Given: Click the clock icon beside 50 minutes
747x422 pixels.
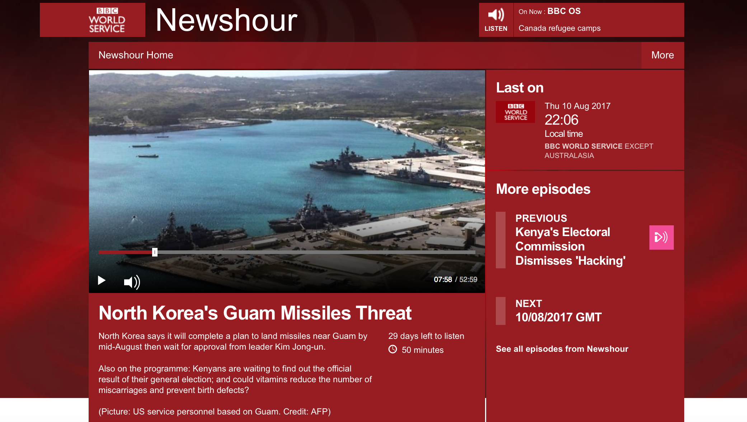Looking at the screenshot, I should (x=393, y=350).
